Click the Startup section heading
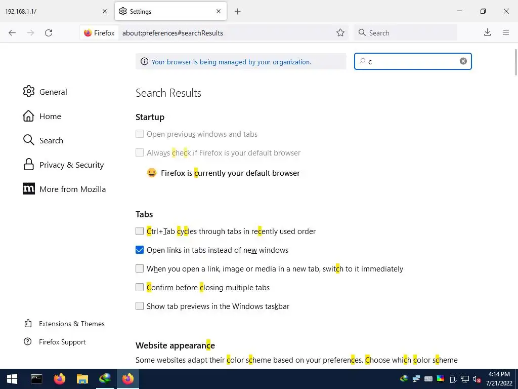Image resolution: width=518 pixels, height=389 pixels. pos(150,117)
